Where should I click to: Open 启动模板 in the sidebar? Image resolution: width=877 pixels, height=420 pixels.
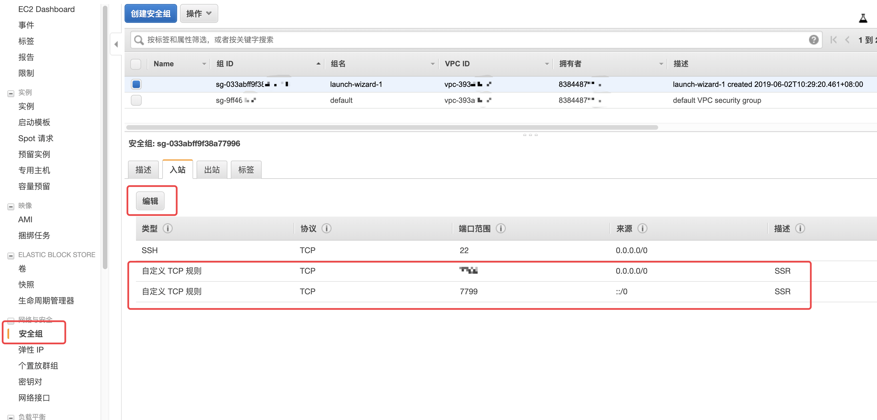click(x=34, y=122)
